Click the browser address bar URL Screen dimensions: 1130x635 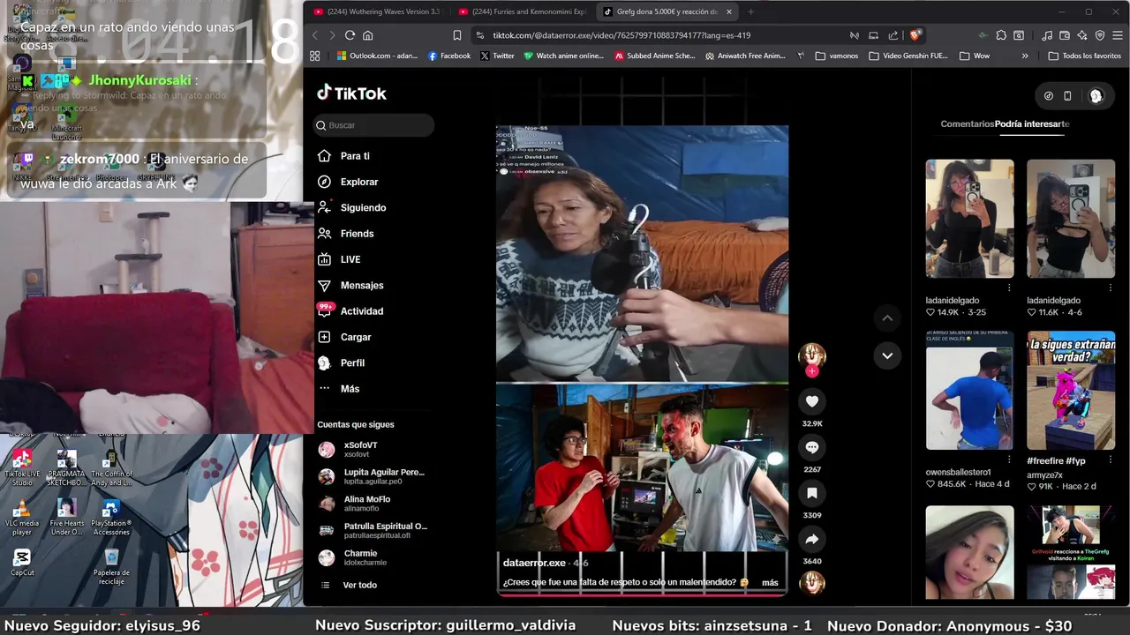click(x=621, y=35)
